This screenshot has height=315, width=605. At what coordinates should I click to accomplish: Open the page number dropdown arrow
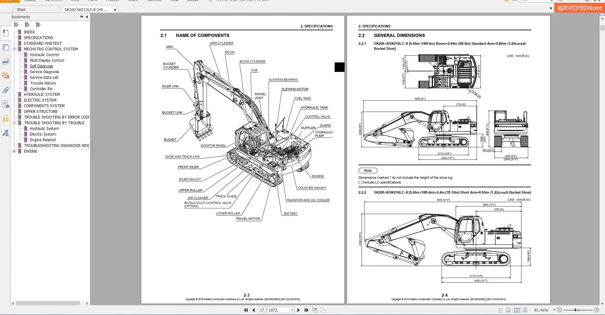click(292, 310)
